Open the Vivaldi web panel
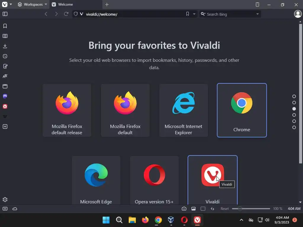303x227 pixels. click(5, 106)
